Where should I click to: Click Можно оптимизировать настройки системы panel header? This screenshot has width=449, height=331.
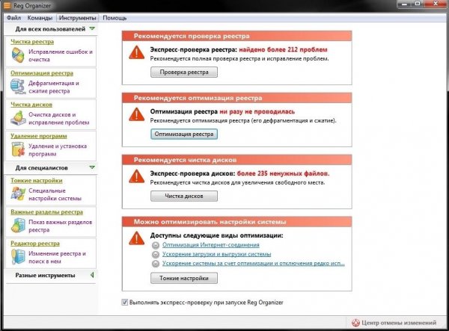pos(236,222)
